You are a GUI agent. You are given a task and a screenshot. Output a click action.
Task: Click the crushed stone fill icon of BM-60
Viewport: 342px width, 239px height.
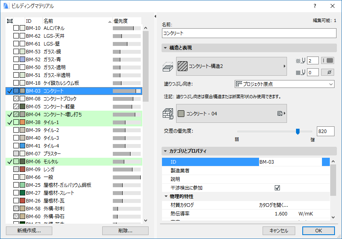click(16, 216)
